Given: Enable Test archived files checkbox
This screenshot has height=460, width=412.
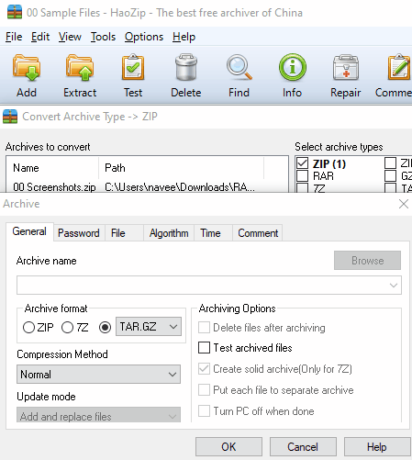Looking at the screenshot, I should tap(204, 348).
